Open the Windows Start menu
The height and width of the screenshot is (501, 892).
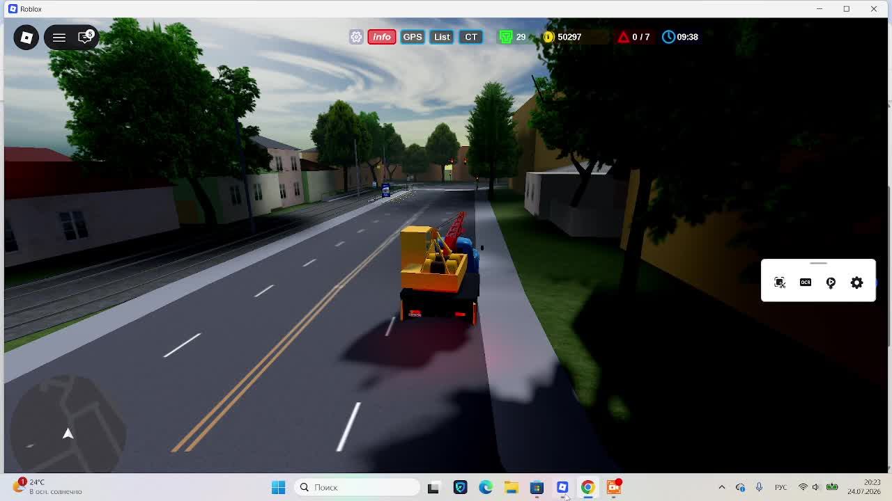point(278,487)
